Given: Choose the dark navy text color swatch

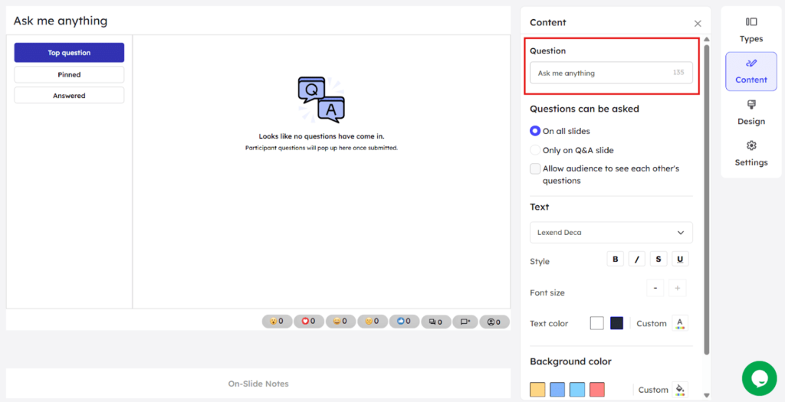Looking at the screenshot, I should [x=617, y=323].
